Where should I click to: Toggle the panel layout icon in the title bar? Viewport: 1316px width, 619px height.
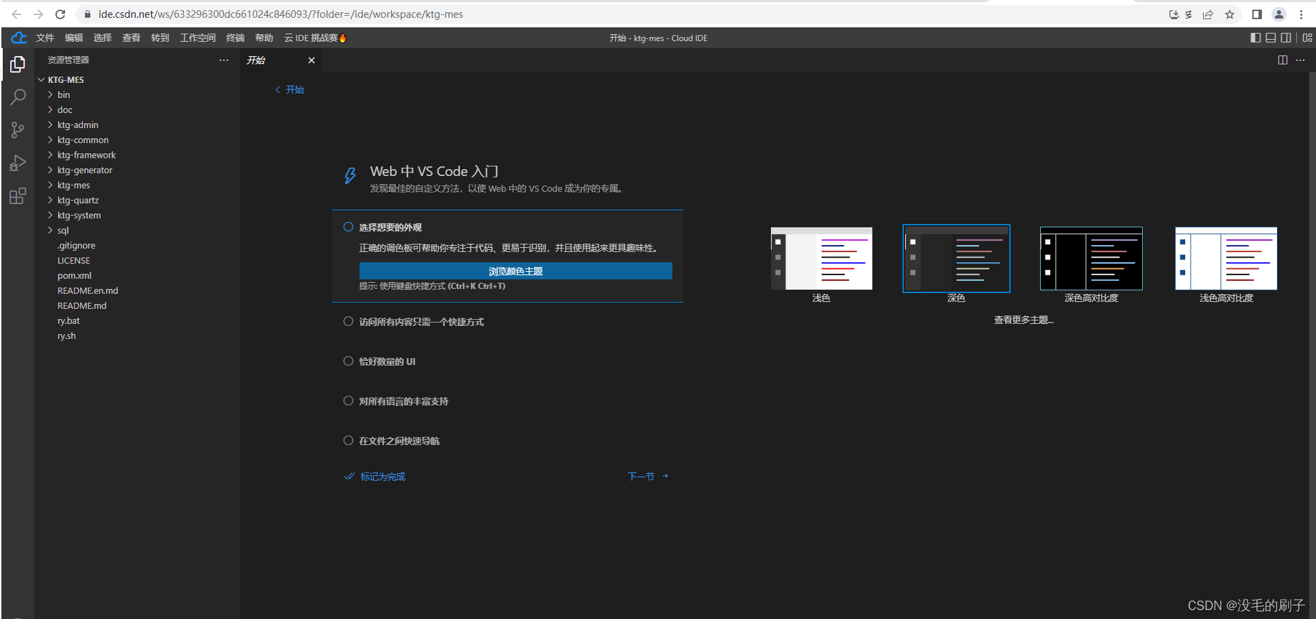coord(1270,38)
